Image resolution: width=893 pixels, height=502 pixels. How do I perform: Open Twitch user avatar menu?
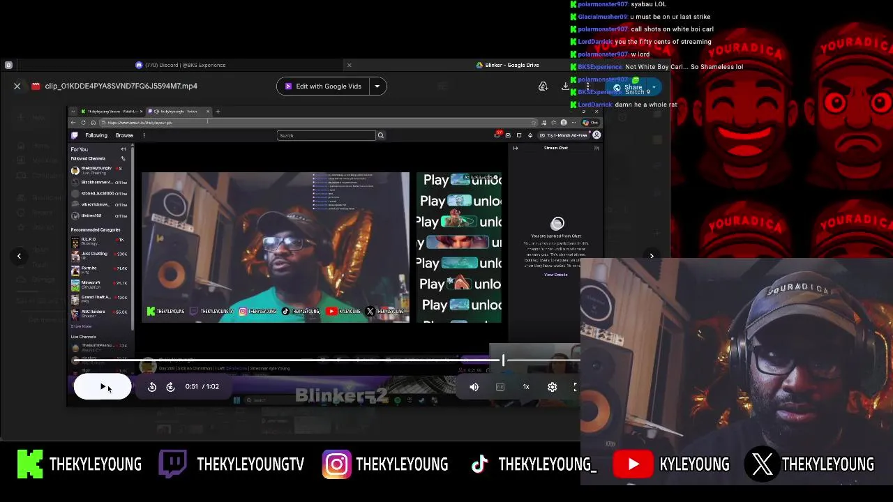tap(596, 135)
